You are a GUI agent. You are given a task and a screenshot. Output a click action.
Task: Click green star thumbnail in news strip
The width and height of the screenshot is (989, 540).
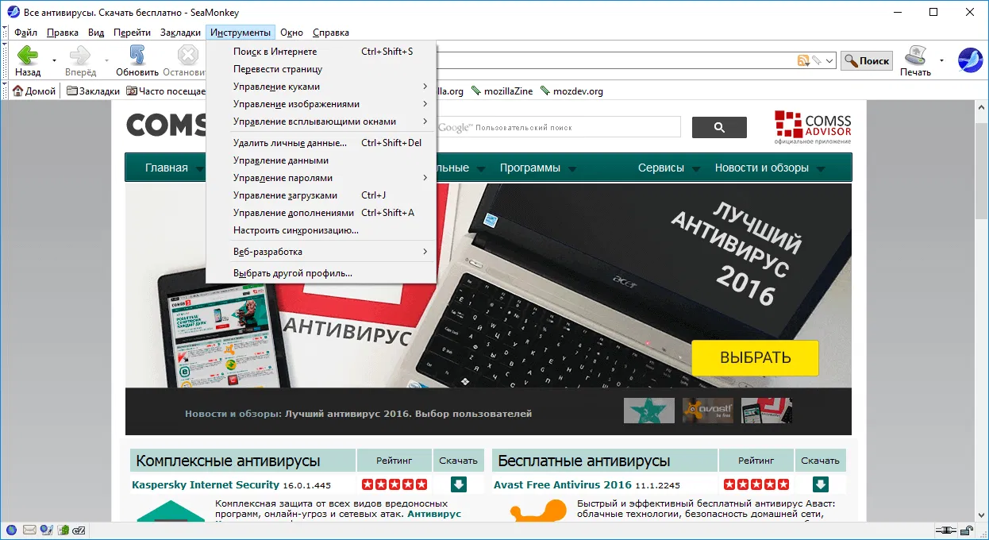[649, 411]
